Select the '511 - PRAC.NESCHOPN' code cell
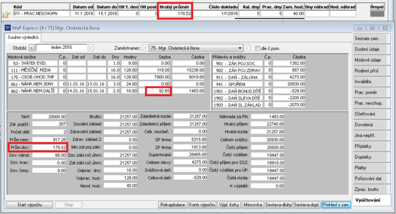 tap(41, 14)
